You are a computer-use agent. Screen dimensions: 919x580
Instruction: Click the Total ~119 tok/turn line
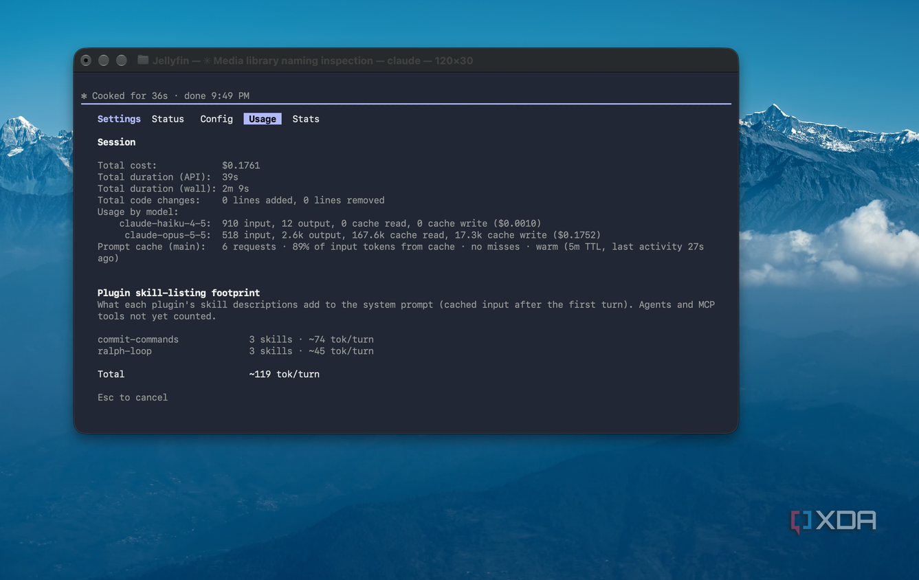pyautogui.click(x=208, y=375)
